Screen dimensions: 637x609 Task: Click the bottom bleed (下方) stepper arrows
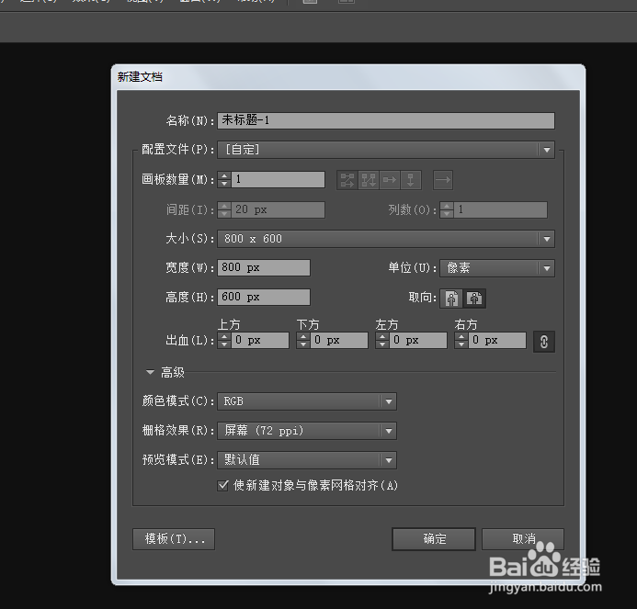tap(303, 340)
